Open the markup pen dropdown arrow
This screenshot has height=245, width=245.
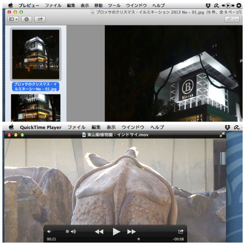tap(237, 20)
